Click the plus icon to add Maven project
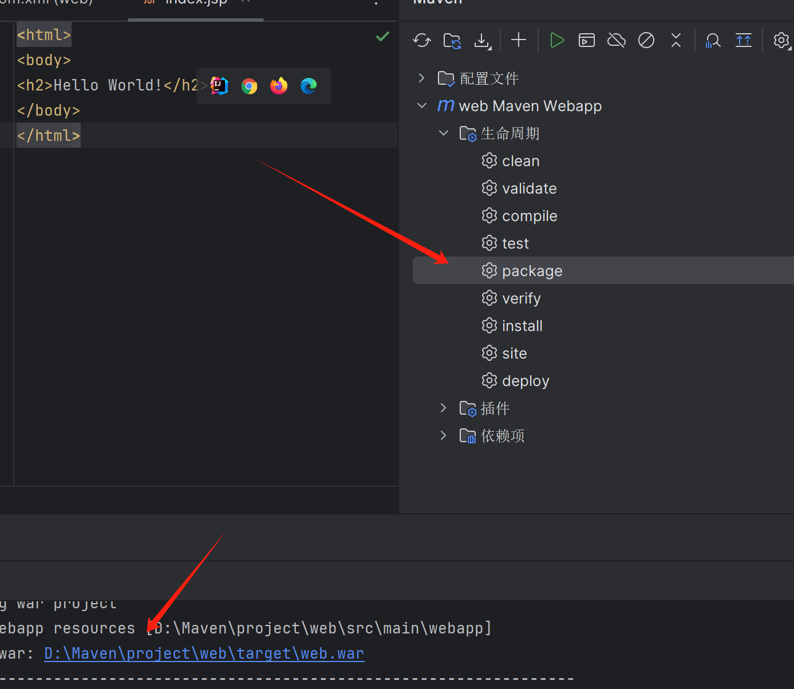 point(519,40)
